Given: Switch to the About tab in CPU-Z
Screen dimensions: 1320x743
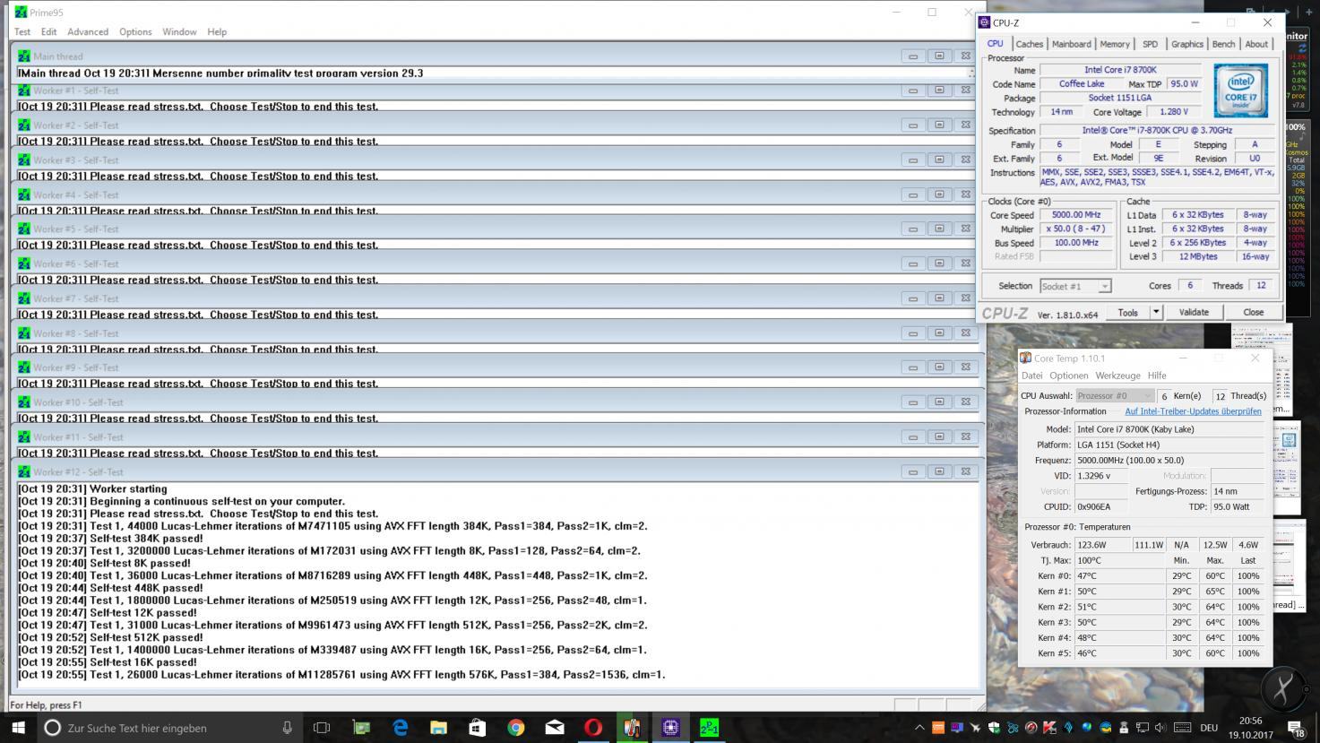Looking at the screenshot, I should coord(1256,44).
